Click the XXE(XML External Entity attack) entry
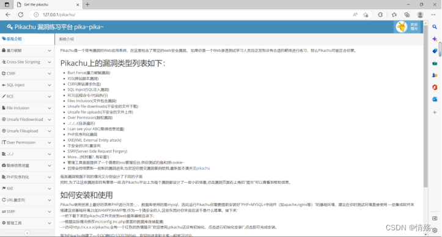Image resolution: width=442 pixels, height=237 pixels. point(94,140)
